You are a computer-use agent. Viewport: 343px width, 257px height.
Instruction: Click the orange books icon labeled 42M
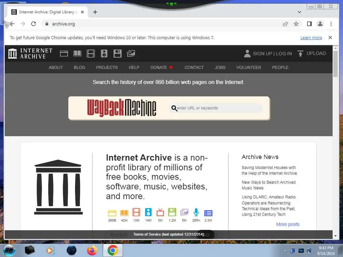[x=124, y=213]
